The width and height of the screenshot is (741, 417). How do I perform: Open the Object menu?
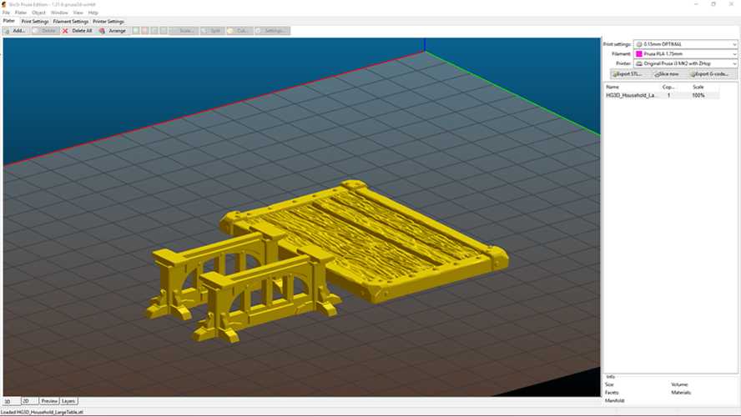pos(38,13)
